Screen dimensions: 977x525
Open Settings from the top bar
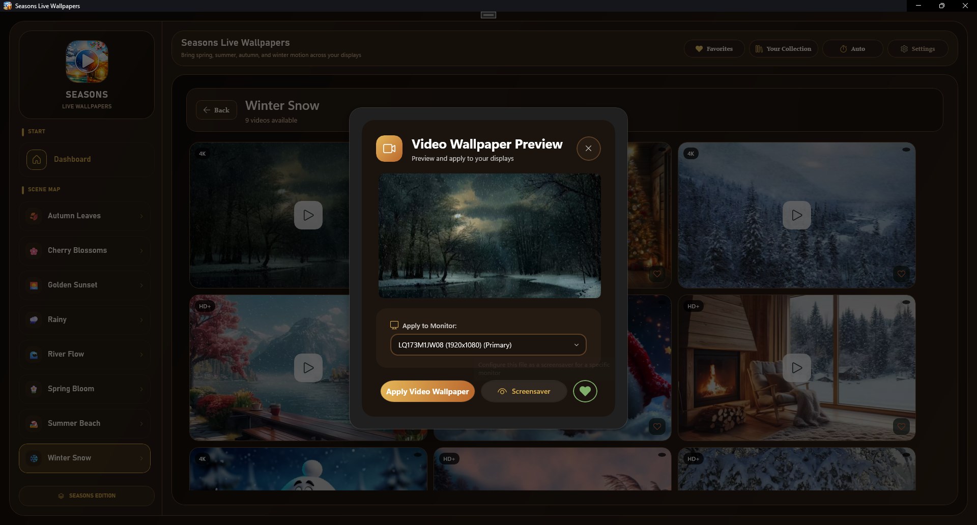918,49
